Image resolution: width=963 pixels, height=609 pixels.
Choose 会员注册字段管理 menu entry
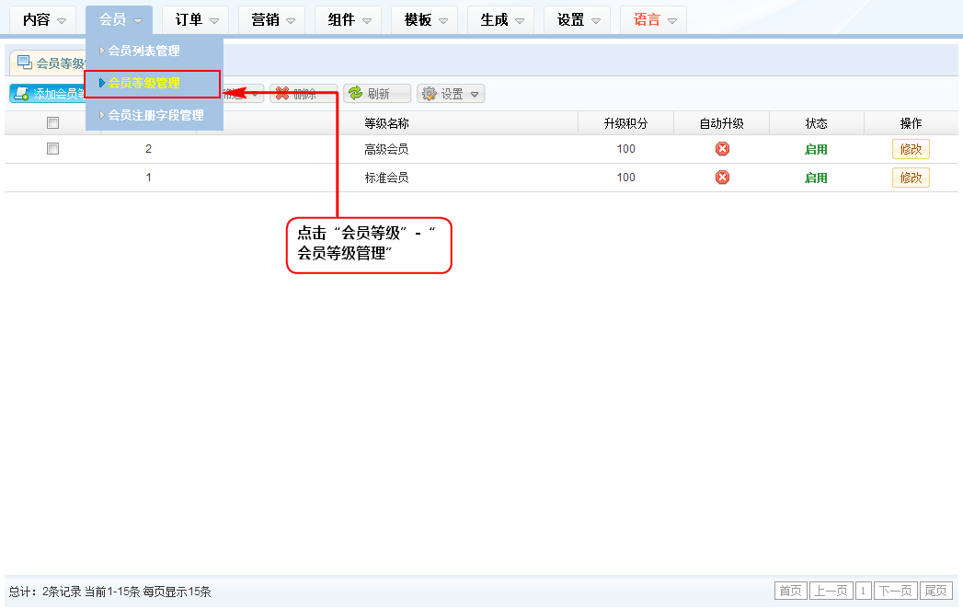155,115
